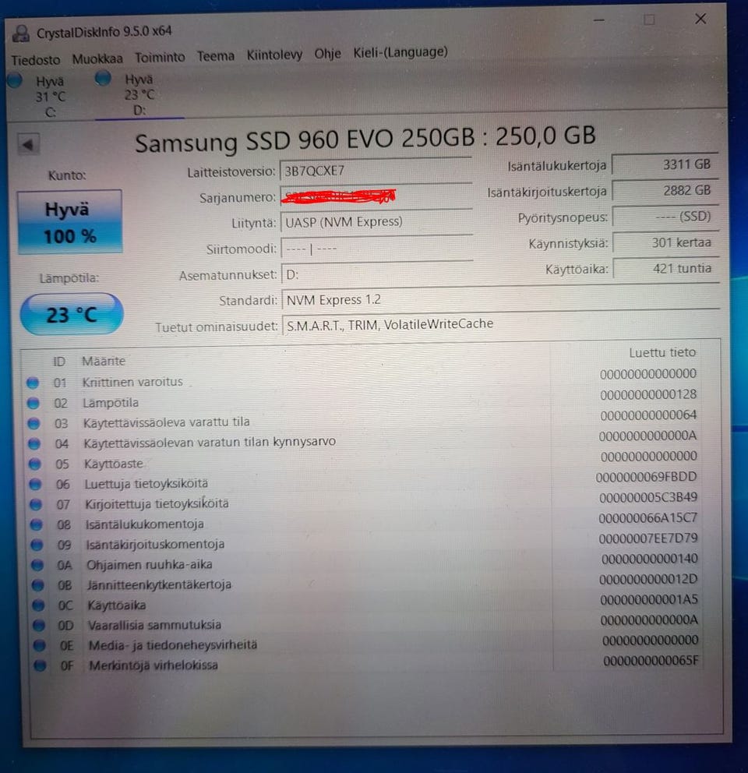Click the CrystalDiskInfo app icon in title bar
748x773 pixels.
click(x=21, y=34)
